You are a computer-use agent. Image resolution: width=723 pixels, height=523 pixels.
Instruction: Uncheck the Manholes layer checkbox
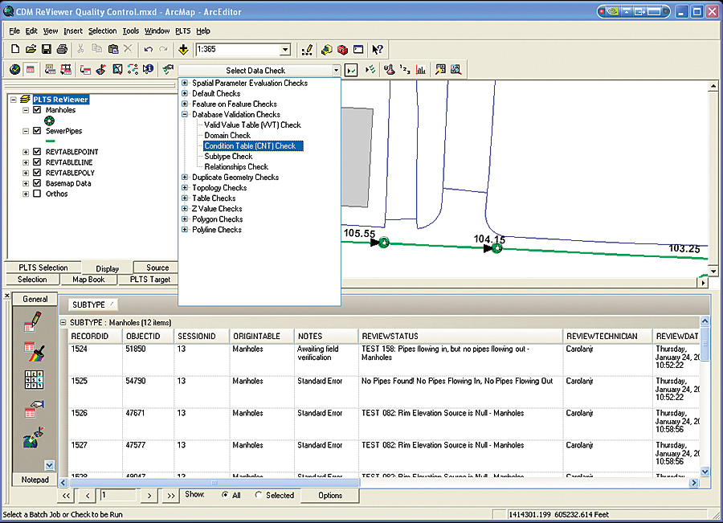37,110
